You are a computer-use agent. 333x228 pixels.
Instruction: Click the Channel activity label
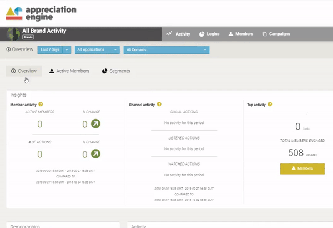tap(142, 105)
